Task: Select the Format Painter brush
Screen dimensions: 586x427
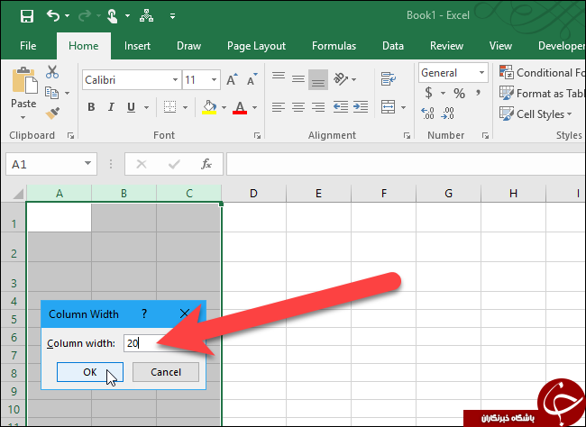Action: click(x=52, y=113)
